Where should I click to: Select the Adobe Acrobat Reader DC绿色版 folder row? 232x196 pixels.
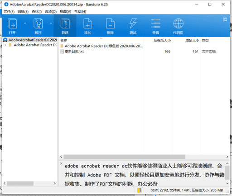coord(101,46)
